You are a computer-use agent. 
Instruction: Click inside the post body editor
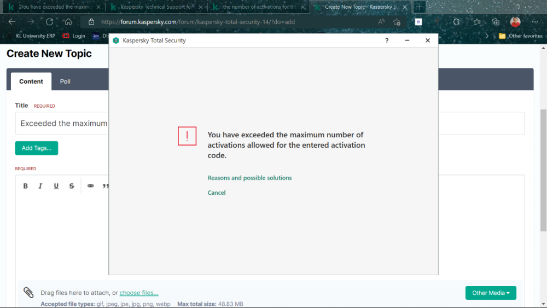pyautogui.click(x=270, y=237)
